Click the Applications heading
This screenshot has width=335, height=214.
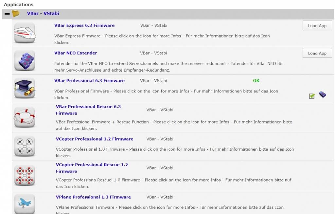coord(19,5)
